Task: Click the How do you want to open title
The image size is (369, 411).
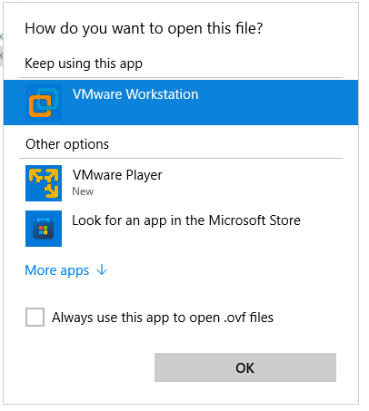Action: (144, 29)
